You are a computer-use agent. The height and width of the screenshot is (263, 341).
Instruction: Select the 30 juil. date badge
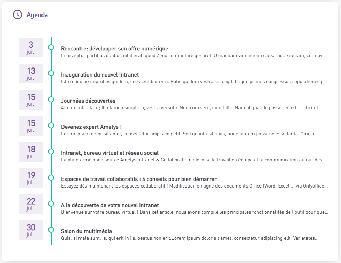pos(31,230)
